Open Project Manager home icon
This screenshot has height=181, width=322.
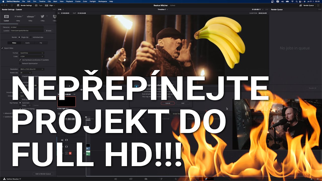pos(311,179)
